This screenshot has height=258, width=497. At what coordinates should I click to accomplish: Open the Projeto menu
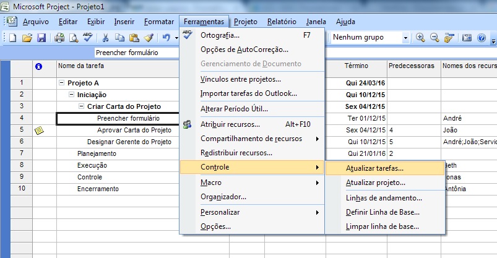pos(245,22)
